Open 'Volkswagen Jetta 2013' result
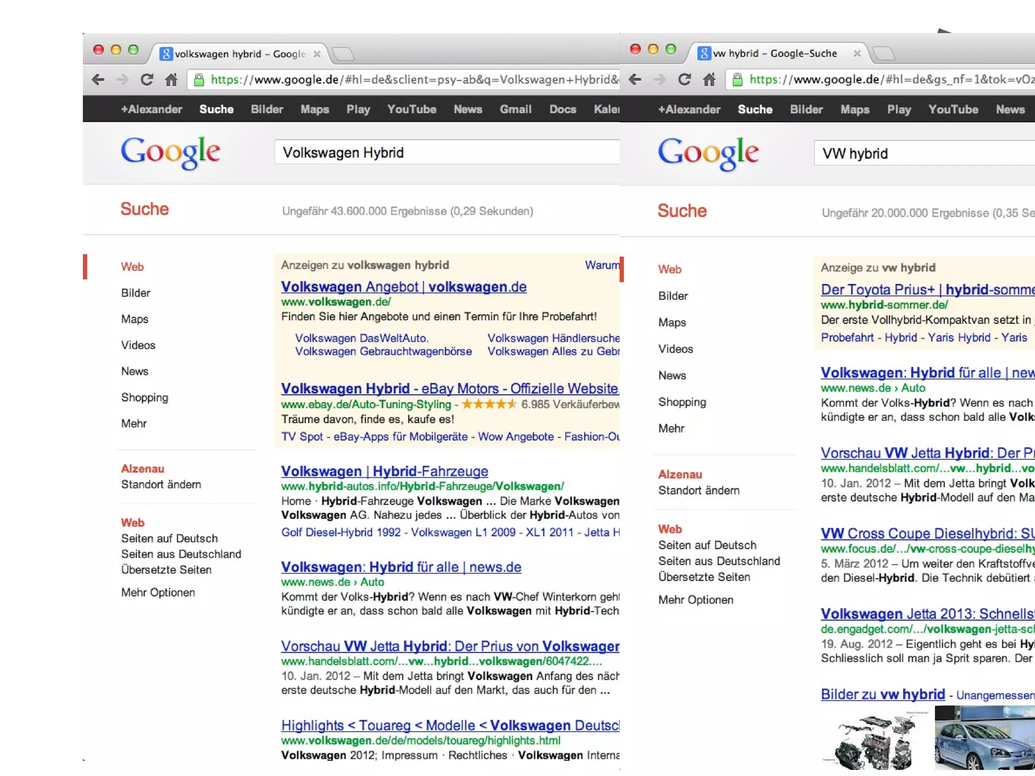 (x=928, y=614)
